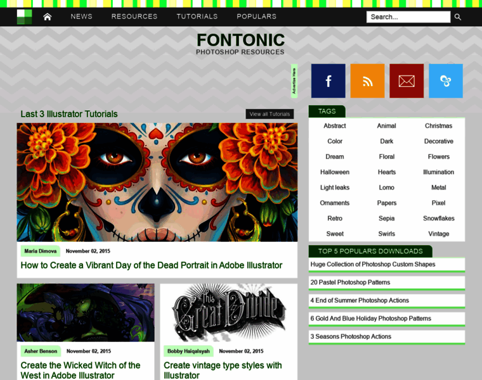This screenshot has width=482, height=380.
Task: Click the View all Tutorials button
Action: point(270,114)
